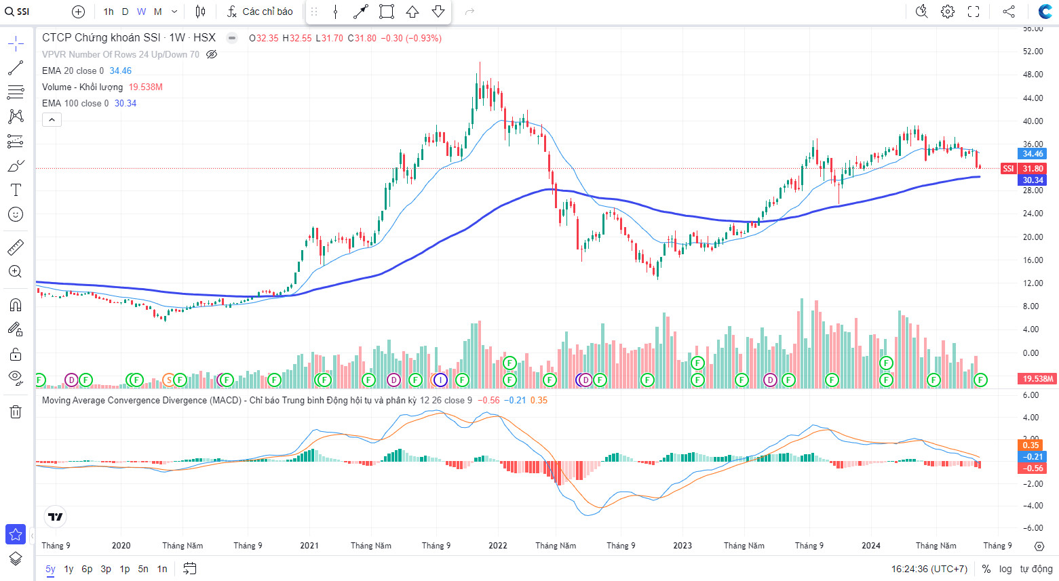
Task: Open the quick search icon in top bar
Action: coord(921,12)
